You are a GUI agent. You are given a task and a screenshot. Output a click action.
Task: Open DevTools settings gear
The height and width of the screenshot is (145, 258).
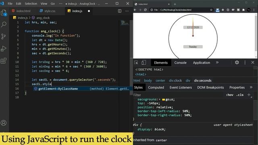[x=237, y=62]
